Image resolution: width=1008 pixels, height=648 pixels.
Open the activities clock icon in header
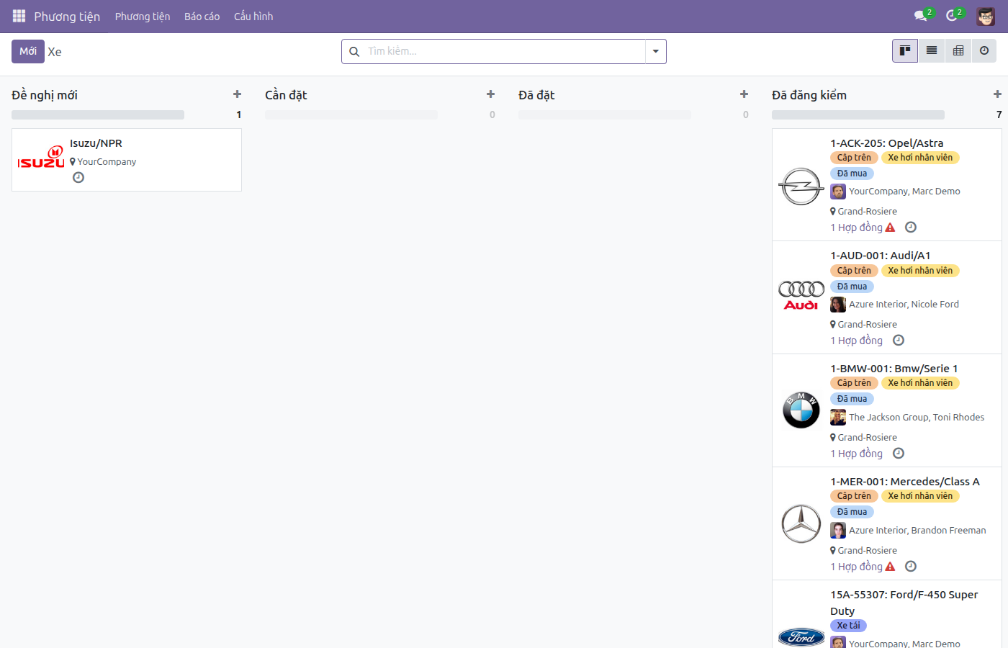click(x=952, y=16)
